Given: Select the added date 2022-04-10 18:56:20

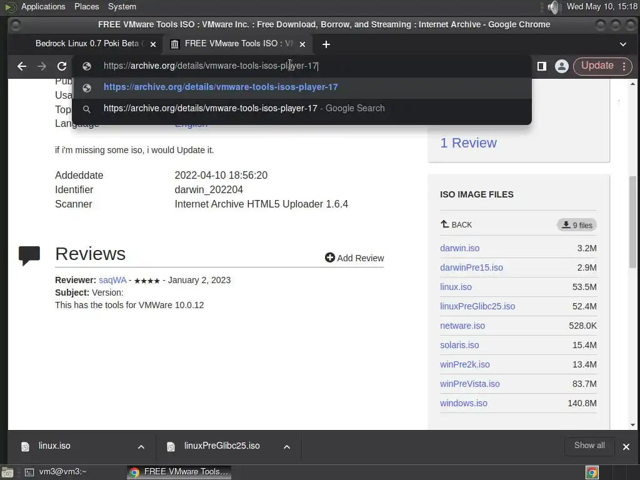Looking at the screenshot, I should pos(221,176).
